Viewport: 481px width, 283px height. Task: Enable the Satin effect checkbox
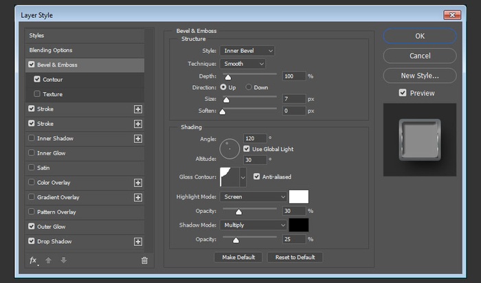point(32,168)
